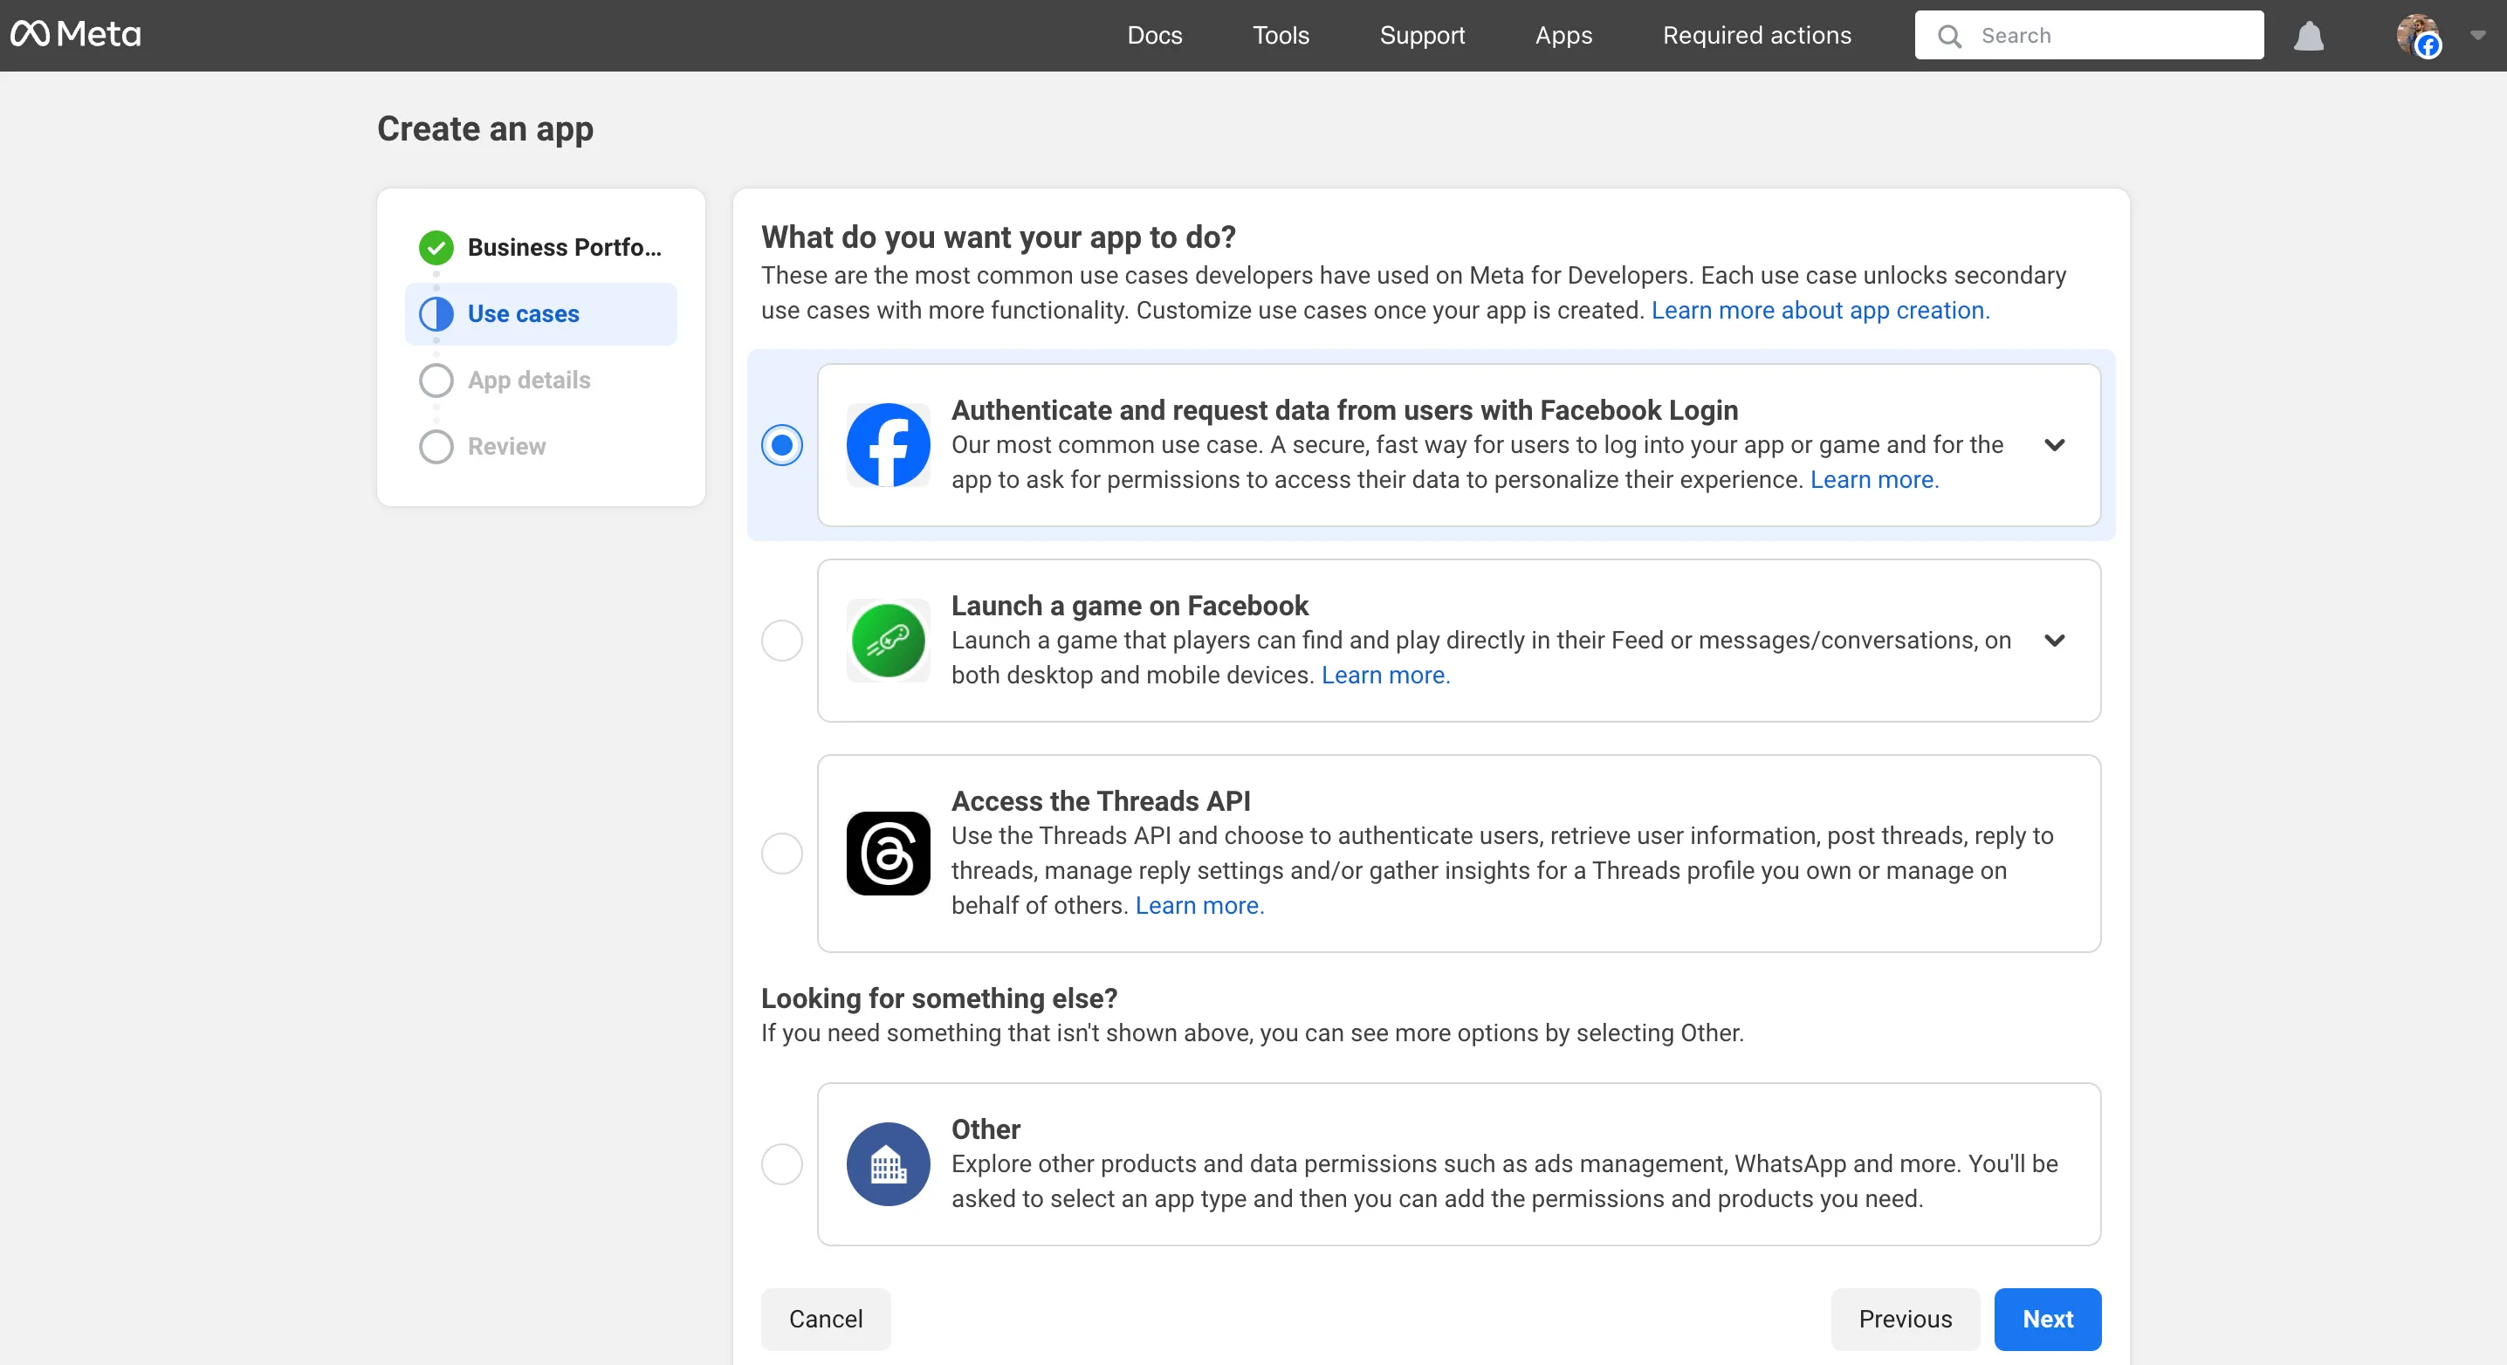Select the Facebook Login radio button
The width and height of the screenshot is (2507, 1365).
tap(781, 444)
